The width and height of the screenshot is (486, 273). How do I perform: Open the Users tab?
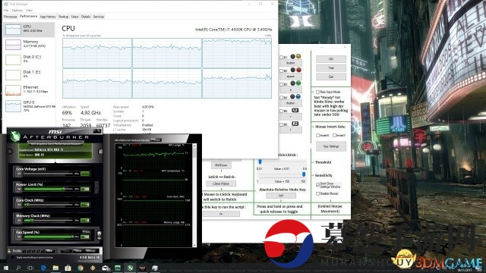(x=74, y=17)
